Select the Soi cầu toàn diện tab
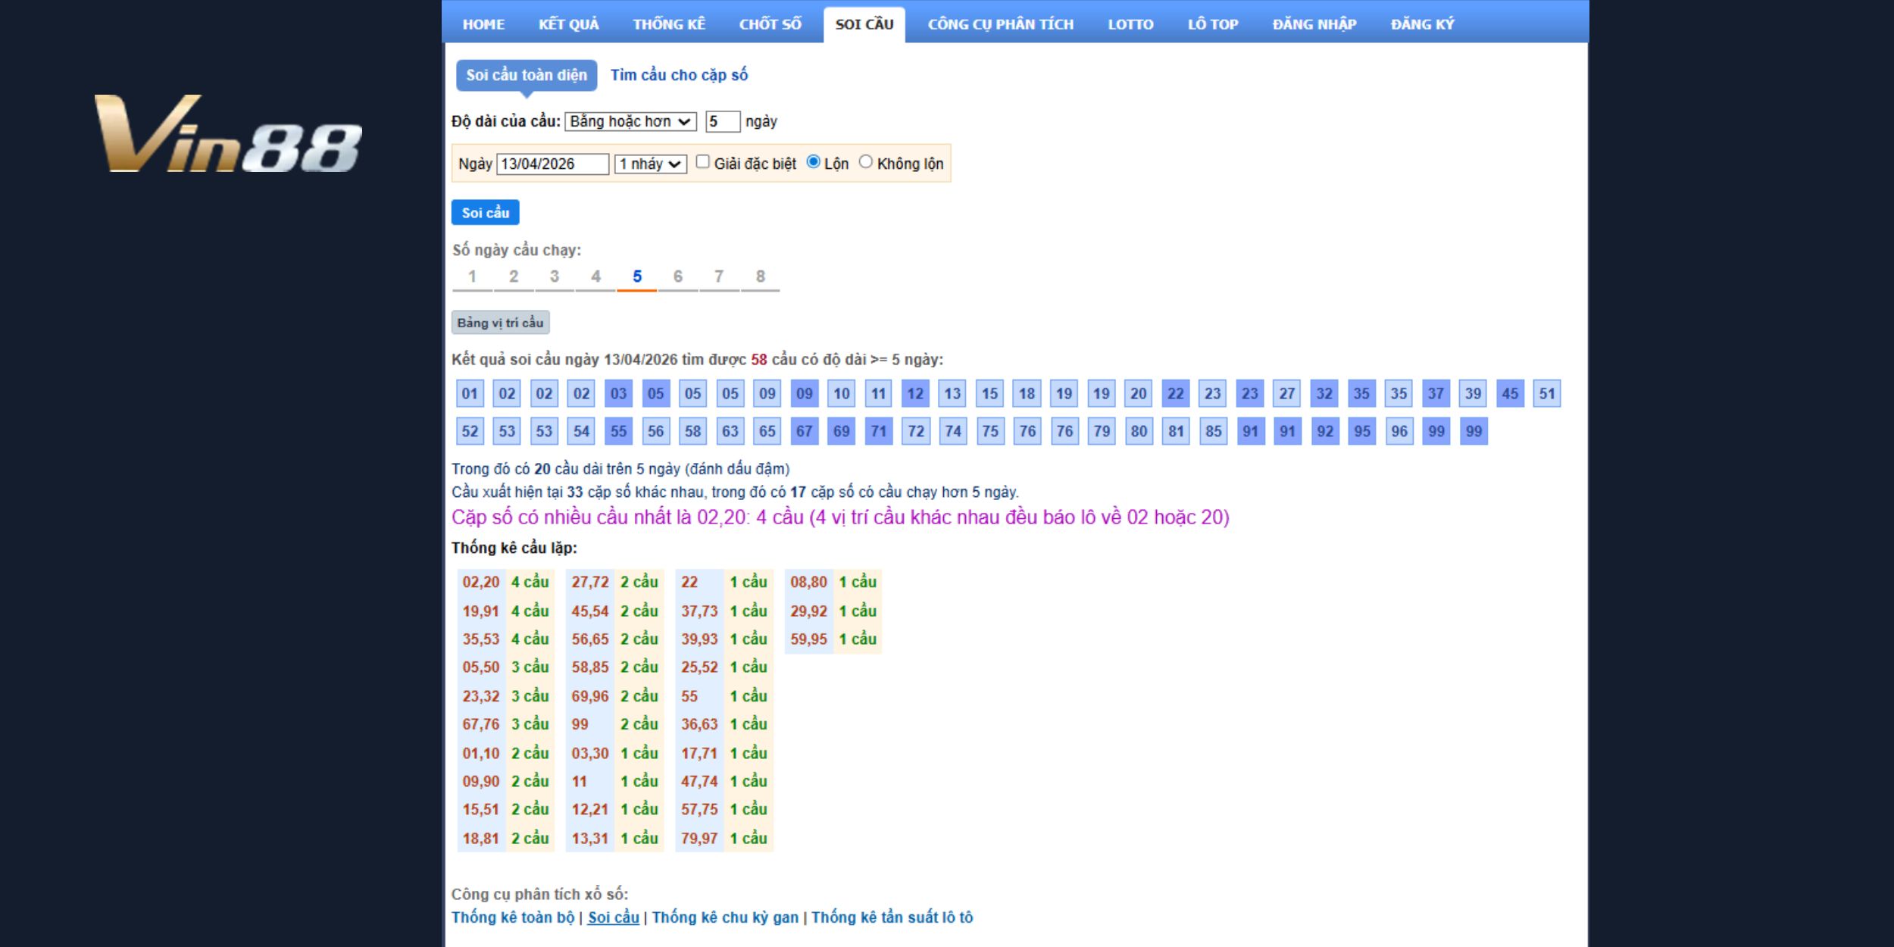The width and height of the screenshot is (1894, 947). coord(527,75)
